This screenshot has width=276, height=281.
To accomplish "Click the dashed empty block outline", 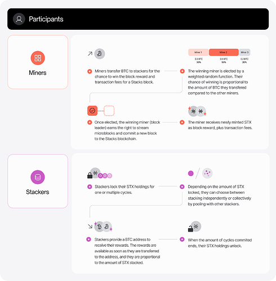I will click(x=109, y=111).
